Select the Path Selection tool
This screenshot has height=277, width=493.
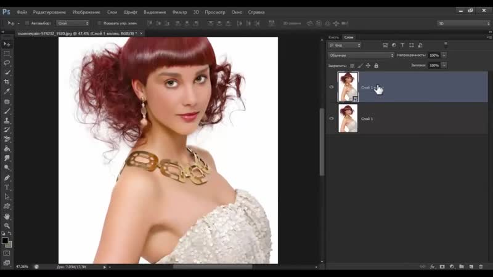tap(7, 196)
